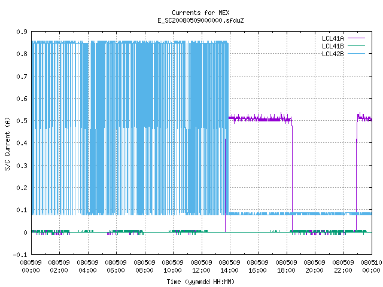The image size is (383, 287).
Task: Click the x-axis tick '080509 14:00'
Action: point(229,266)
